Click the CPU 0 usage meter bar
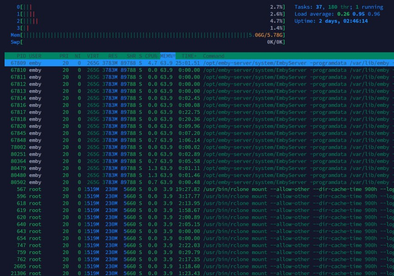This screenshot has height=276, width=394. click(151, 7)
